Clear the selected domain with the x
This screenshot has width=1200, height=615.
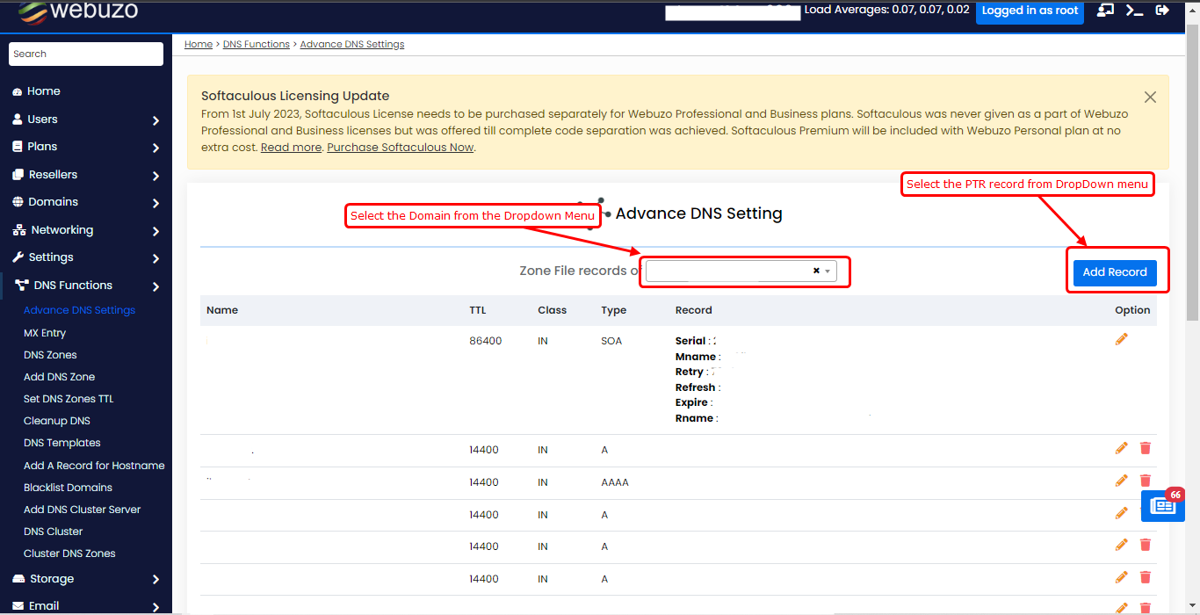click(816, 271)
